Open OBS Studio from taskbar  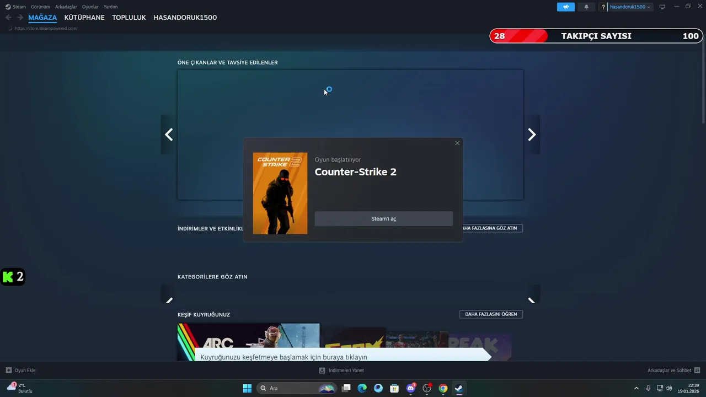427,388
